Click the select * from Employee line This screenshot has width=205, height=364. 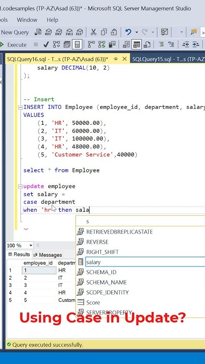pos(61,170)
